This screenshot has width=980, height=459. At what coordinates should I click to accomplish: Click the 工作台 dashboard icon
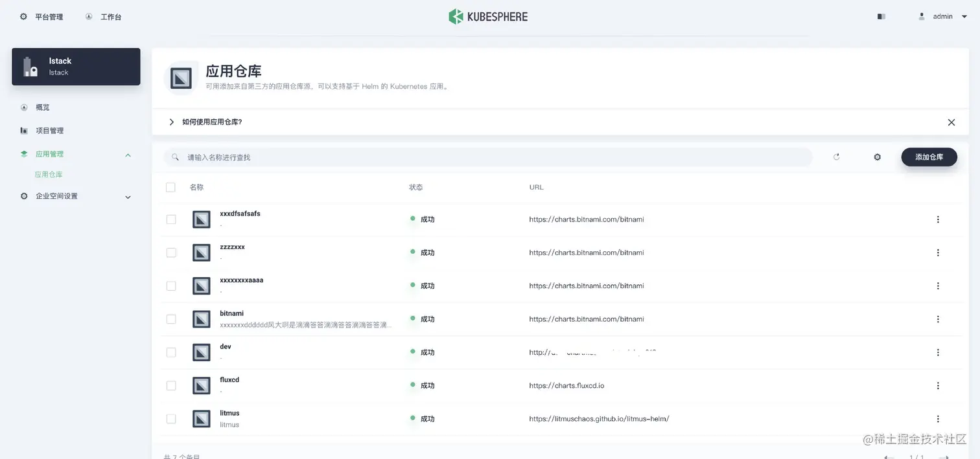click(89, 17)
